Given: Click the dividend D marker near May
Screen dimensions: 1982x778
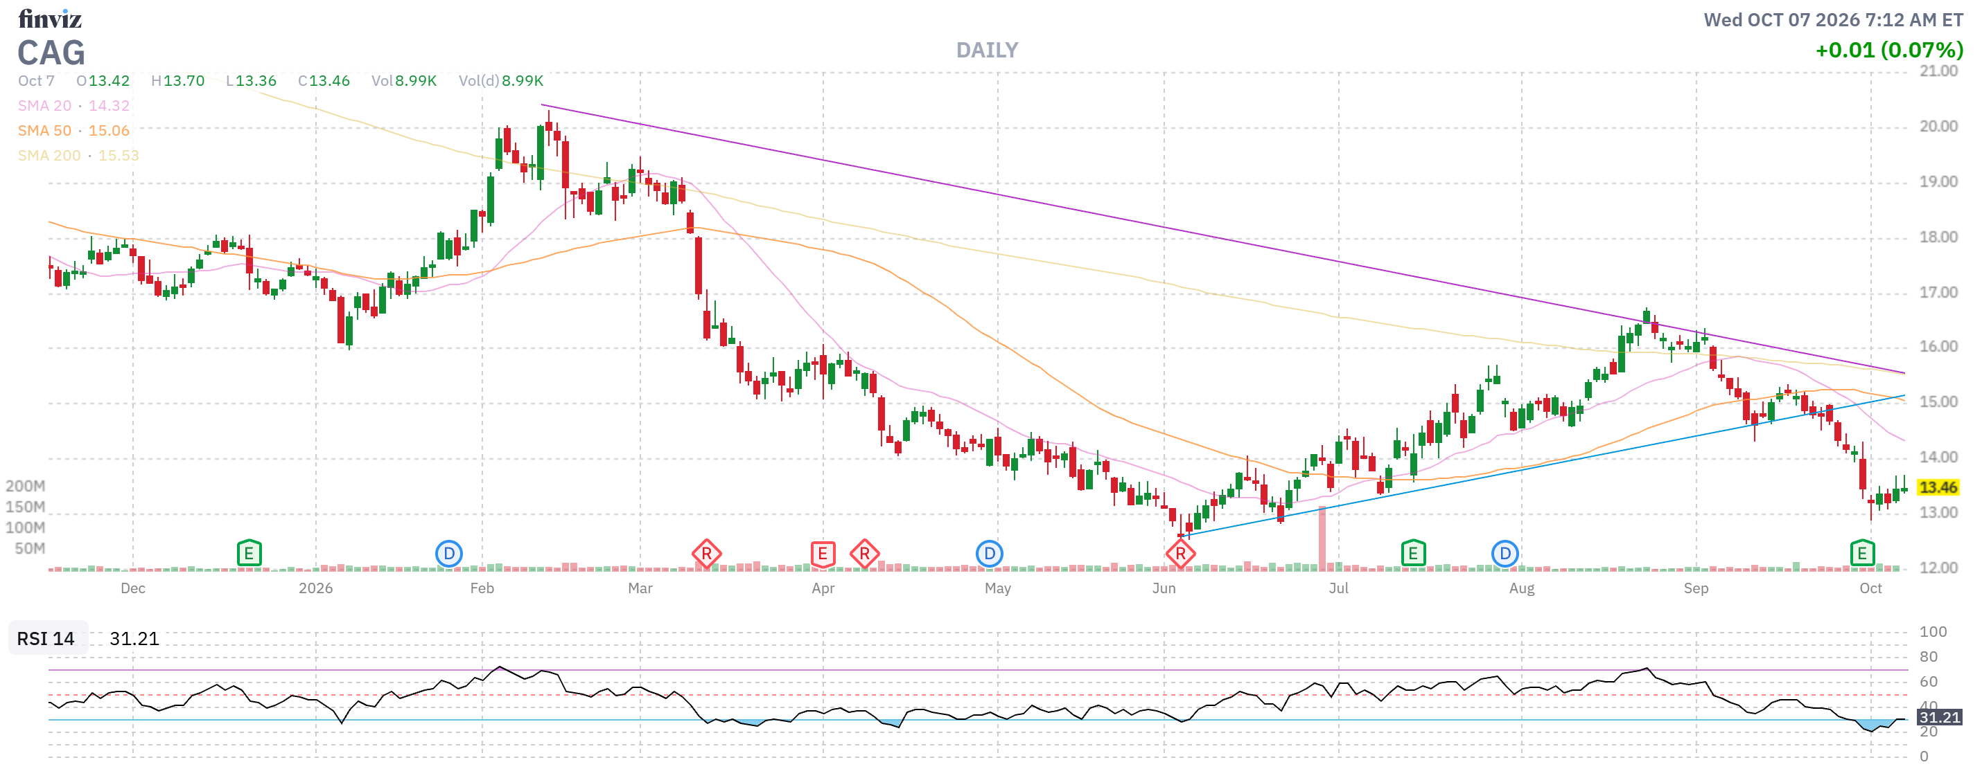Looking at the screenshot, I should click(990, 554).
